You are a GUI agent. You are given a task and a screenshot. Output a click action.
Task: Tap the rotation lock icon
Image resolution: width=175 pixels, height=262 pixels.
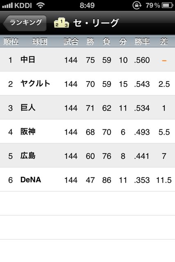coord(137,5)
